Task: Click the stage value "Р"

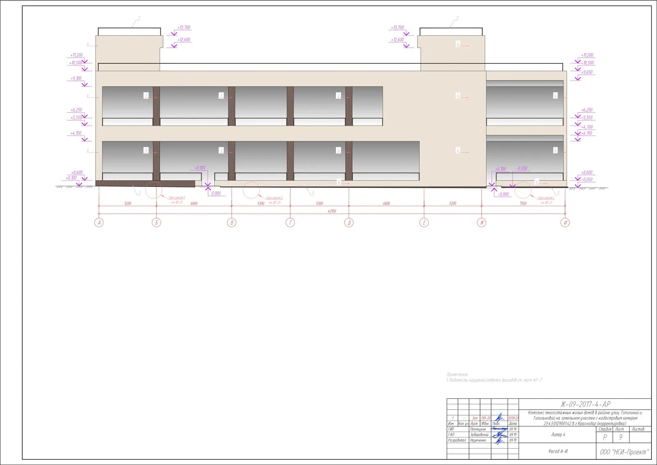Action: [x=605, y=437]
